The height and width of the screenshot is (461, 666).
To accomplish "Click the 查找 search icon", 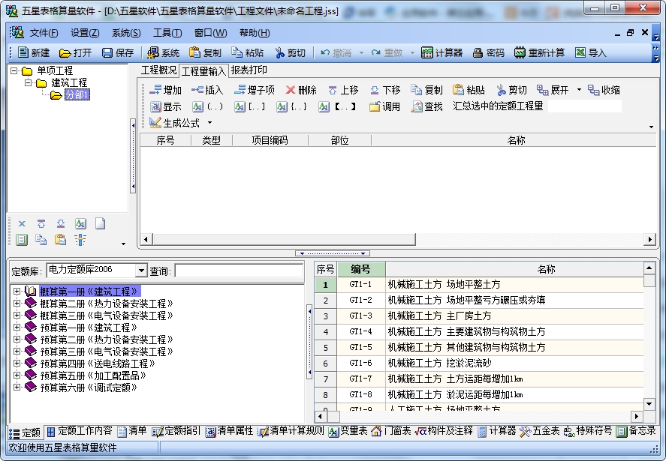I will point(417,106).
